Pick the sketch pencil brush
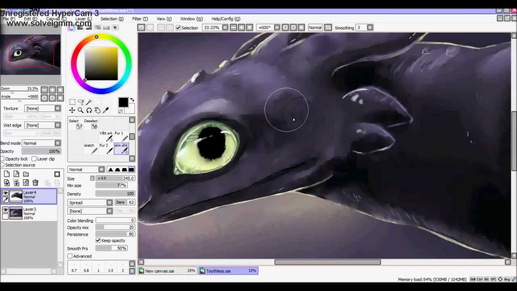 coord(91,148)
